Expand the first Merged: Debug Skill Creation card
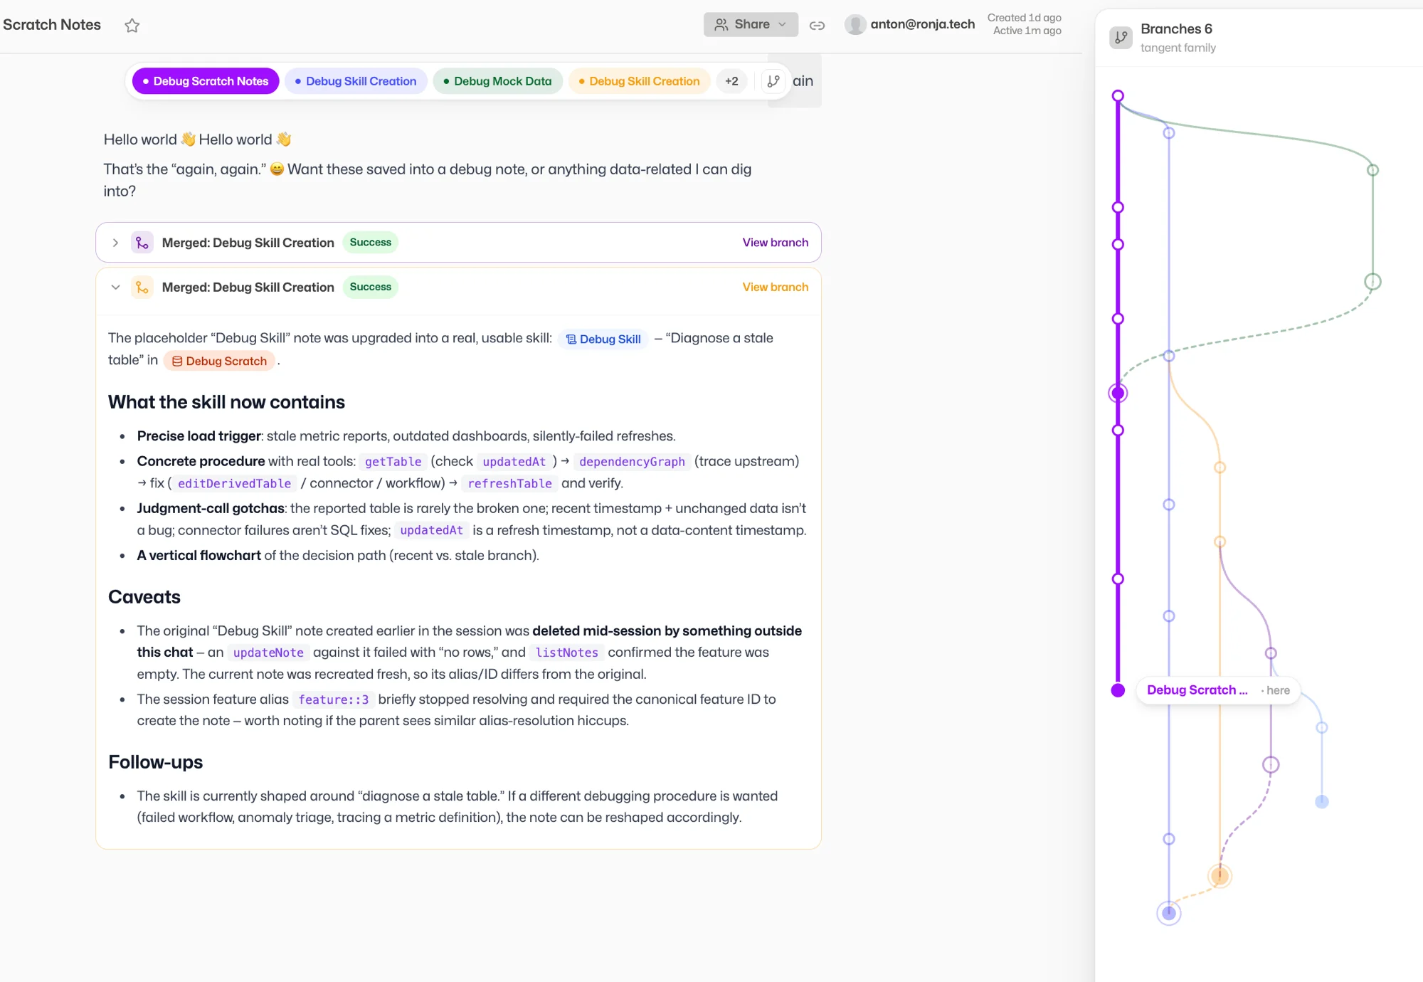The image size is (1423, 982). [115, 243]
